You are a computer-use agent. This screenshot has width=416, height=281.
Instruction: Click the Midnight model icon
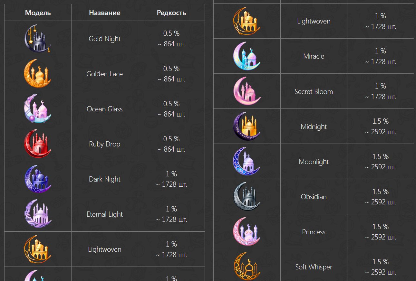click(247, 126)
